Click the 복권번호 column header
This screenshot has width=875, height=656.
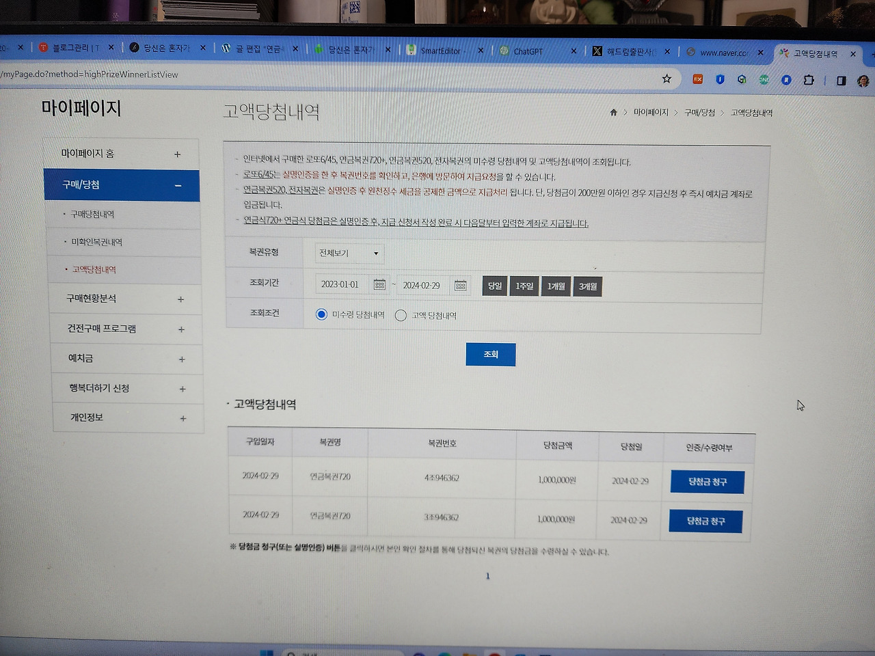click(x=442, y=443)
